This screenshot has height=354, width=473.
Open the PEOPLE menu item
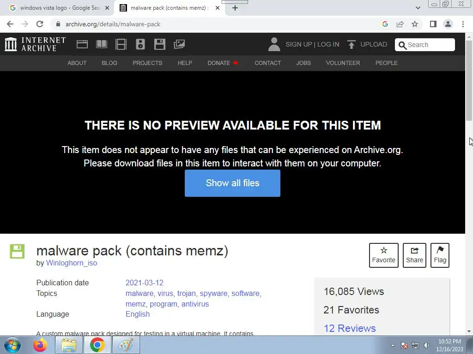pos(387,63)
